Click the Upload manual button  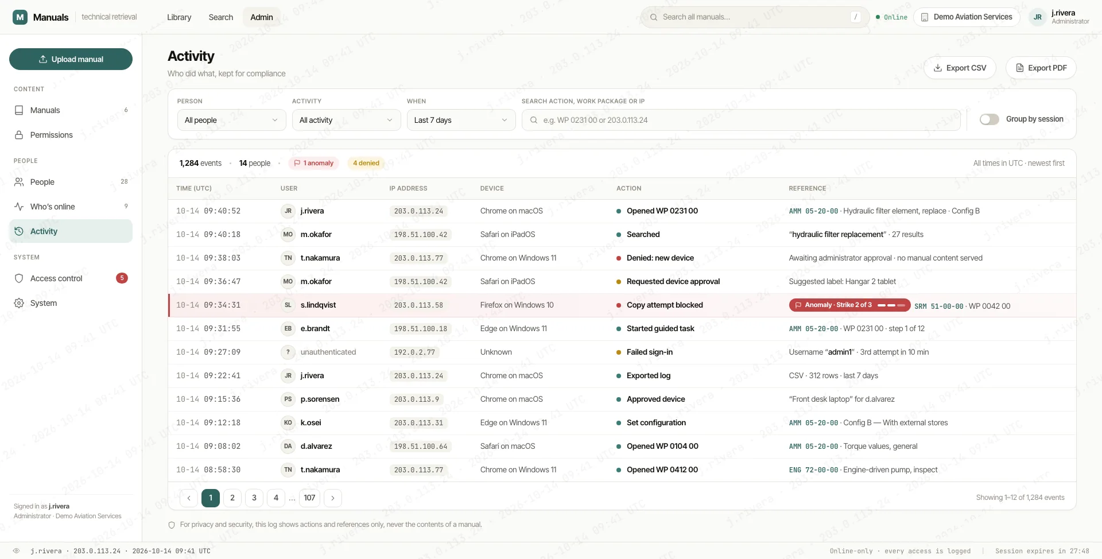pyautogui.click(x=71, y=59)
